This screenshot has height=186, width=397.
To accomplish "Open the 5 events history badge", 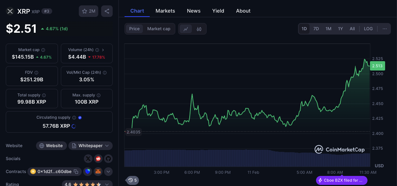I will (x=132, y=180).
